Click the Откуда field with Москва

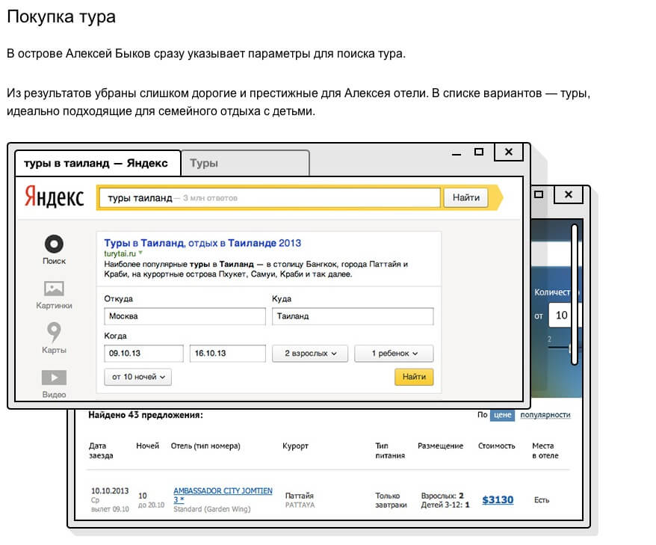click(185, 316)
